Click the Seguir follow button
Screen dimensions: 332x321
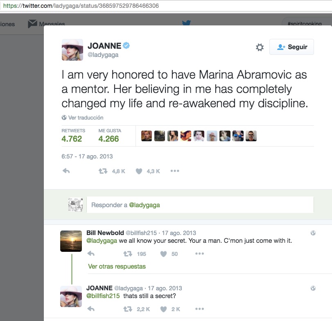click(x=291, y=47)
